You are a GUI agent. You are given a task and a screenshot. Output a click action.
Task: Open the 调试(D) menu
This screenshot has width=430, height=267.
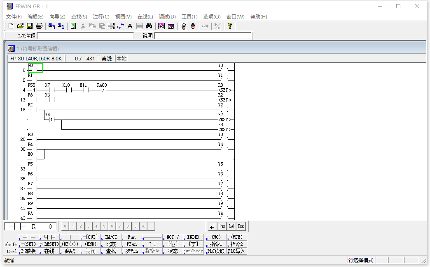click(167, 17)
